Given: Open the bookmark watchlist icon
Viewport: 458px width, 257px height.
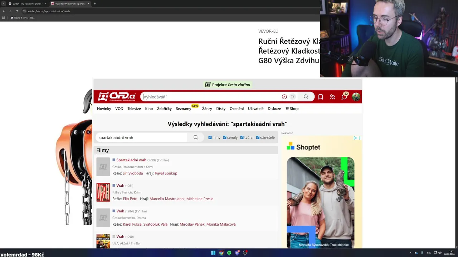Looking at the screenshot, I should pyautogui.click(x=321, y=97).
